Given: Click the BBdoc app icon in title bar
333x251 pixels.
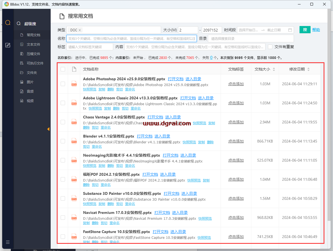Looking at the screenshot, I should tap(6, 4).
